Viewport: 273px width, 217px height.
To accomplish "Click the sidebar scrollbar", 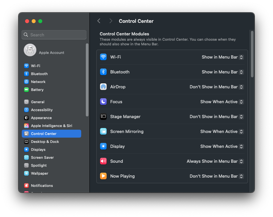I will [87, 80].
